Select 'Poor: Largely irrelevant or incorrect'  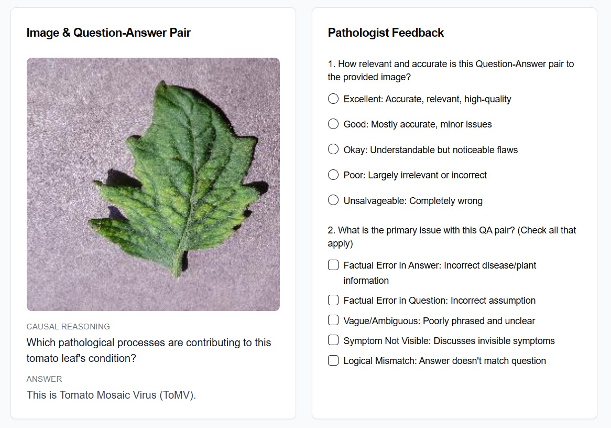pos(333,175)
